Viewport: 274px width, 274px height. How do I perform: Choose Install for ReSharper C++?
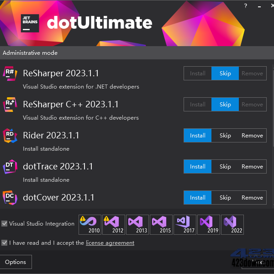click(x=198, y=105)
